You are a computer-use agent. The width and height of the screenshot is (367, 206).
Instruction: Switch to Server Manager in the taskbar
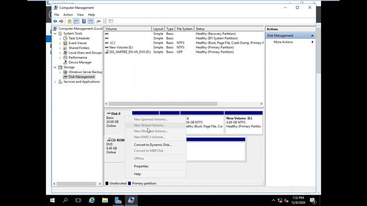(x=118, y=200)
